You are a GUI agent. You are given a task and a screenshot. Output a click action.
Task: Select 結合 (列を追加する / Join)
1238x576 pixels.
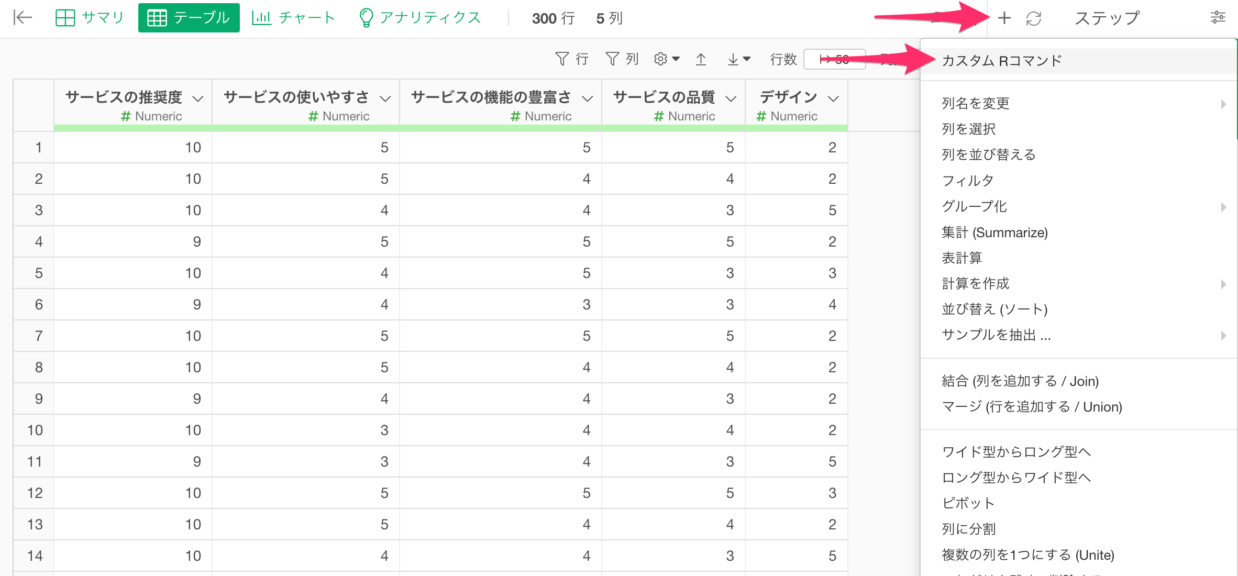coord(1078,381)
